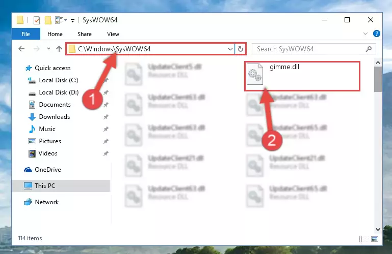Click the Properties quick access icon
The image size is (392, 254).
point(37,20)
